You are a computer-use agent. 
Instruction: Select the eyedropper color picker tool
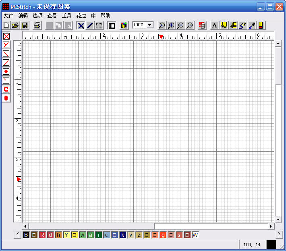coord(252,25)
